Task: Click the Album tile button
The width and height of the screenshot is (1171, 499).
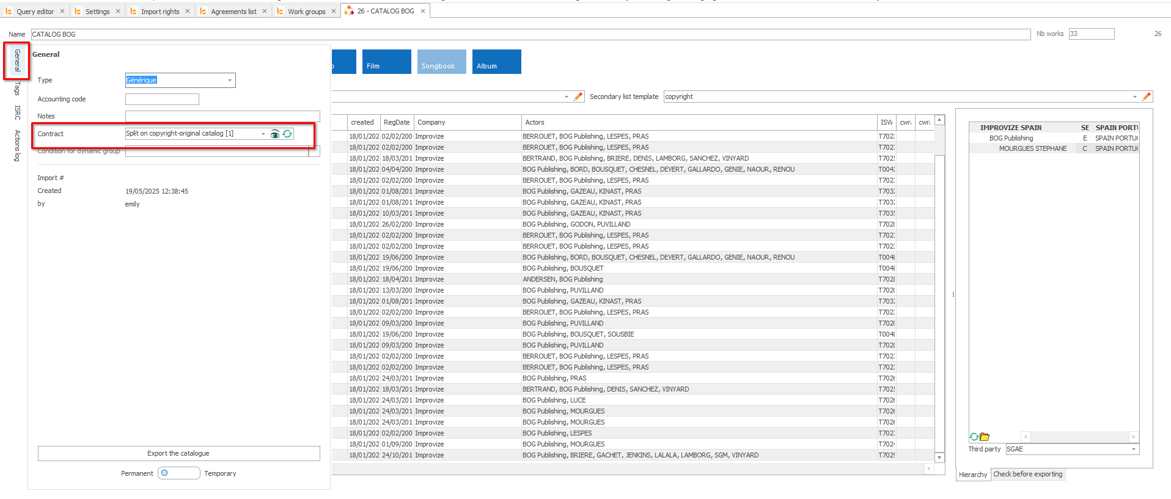Action: pyautogui.click(x=496, y=62)
